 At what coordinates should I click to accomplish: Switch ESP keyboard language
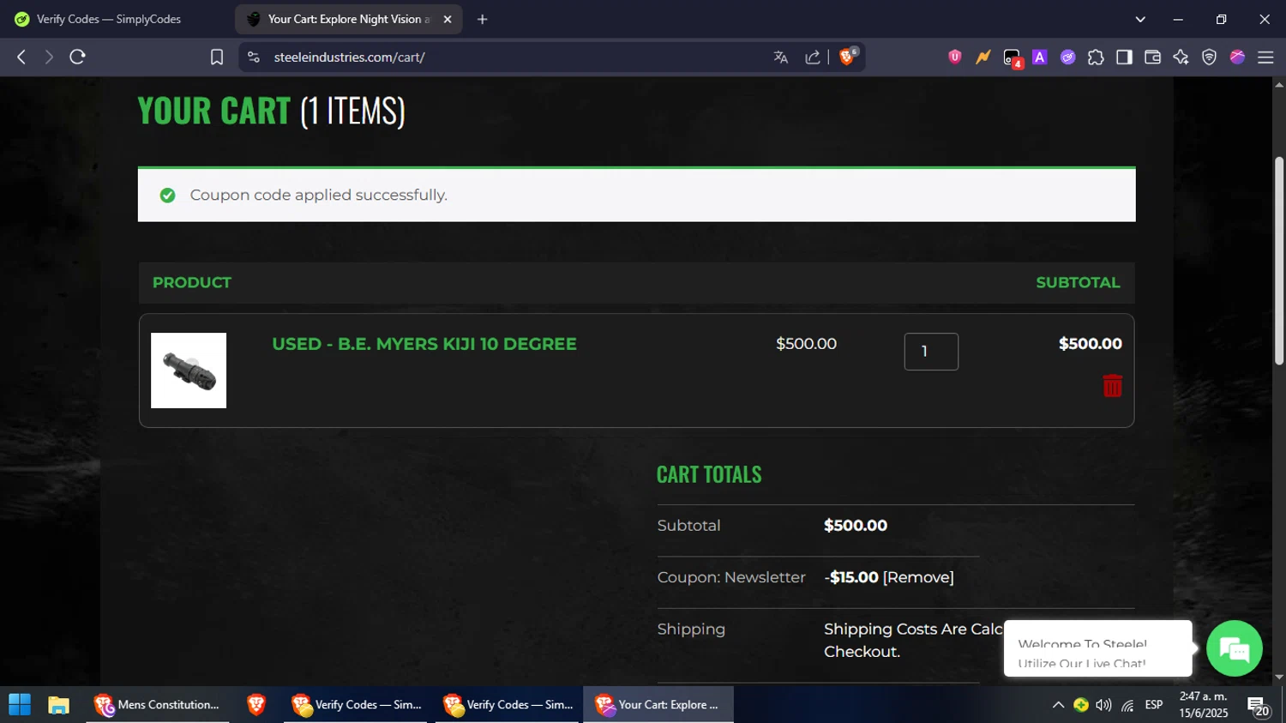(1154, 705)
